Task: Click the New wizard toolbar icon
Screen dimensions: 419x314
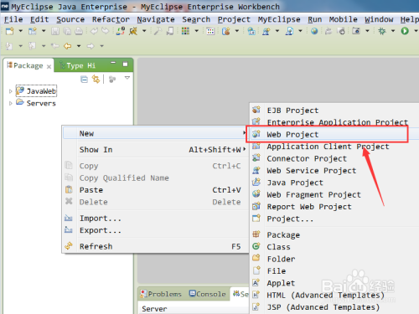Action: point(10,31)
